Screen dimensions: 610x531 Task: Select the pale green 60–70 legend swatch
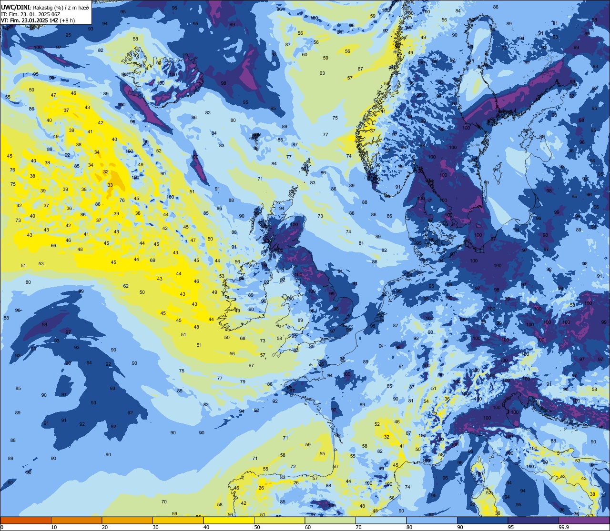[x=330, y=520]
